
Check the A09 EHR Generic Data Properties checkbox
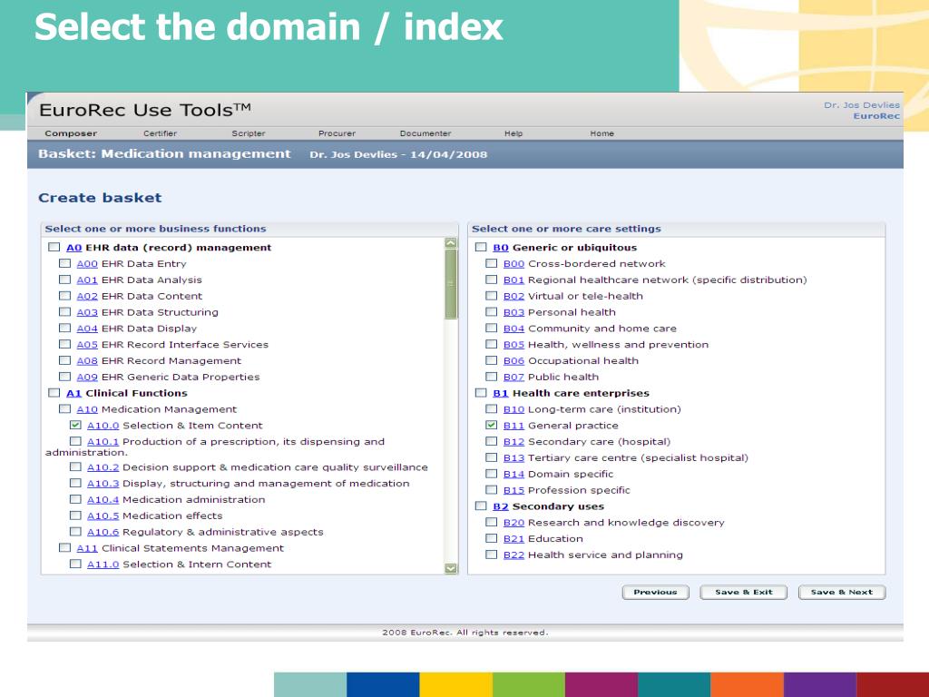(x=64, y=377)
